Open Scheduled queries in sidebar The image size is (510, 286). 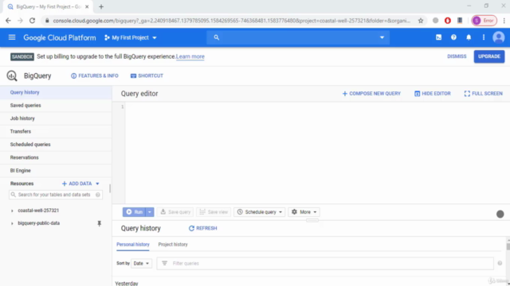point(56,145)
